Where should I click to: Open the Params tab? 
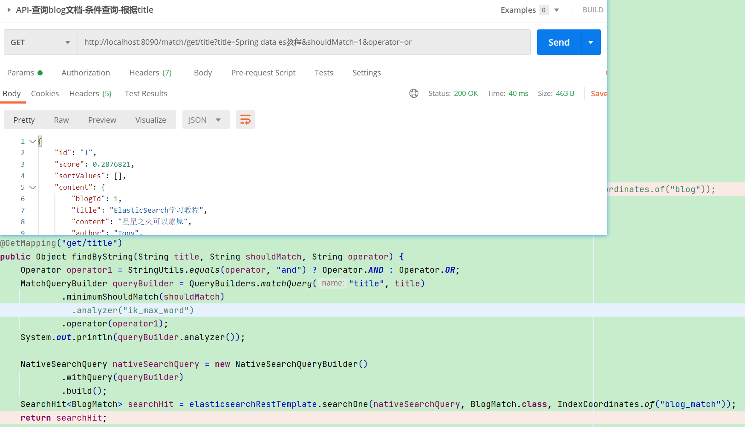[20, 72]
